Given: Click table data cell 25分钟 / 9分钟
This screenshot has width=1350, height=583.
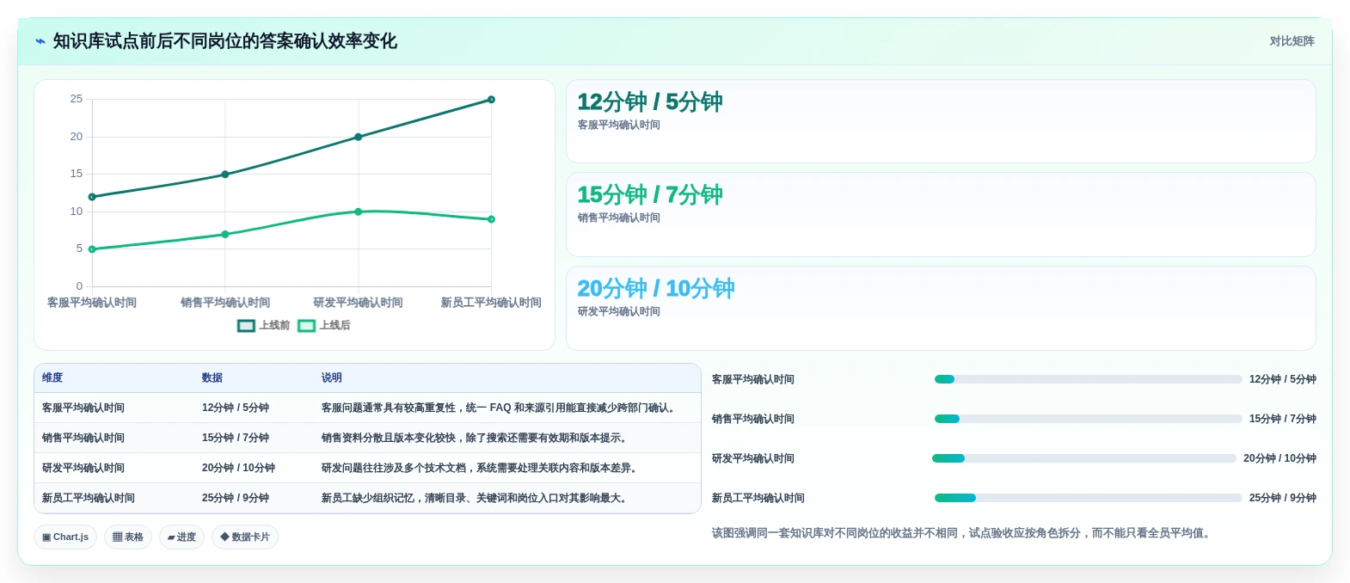Looking at the screenshot, I should (x=236, y=498).
